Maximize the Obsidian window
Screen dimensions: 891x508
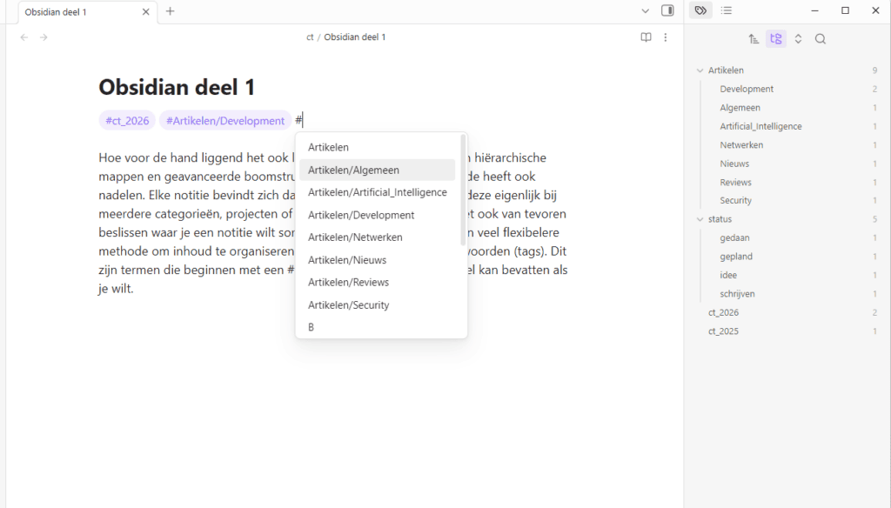[845, 10]
